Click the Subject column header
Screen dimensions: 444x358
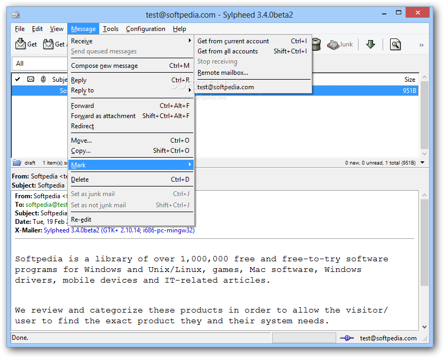[59, 80]
